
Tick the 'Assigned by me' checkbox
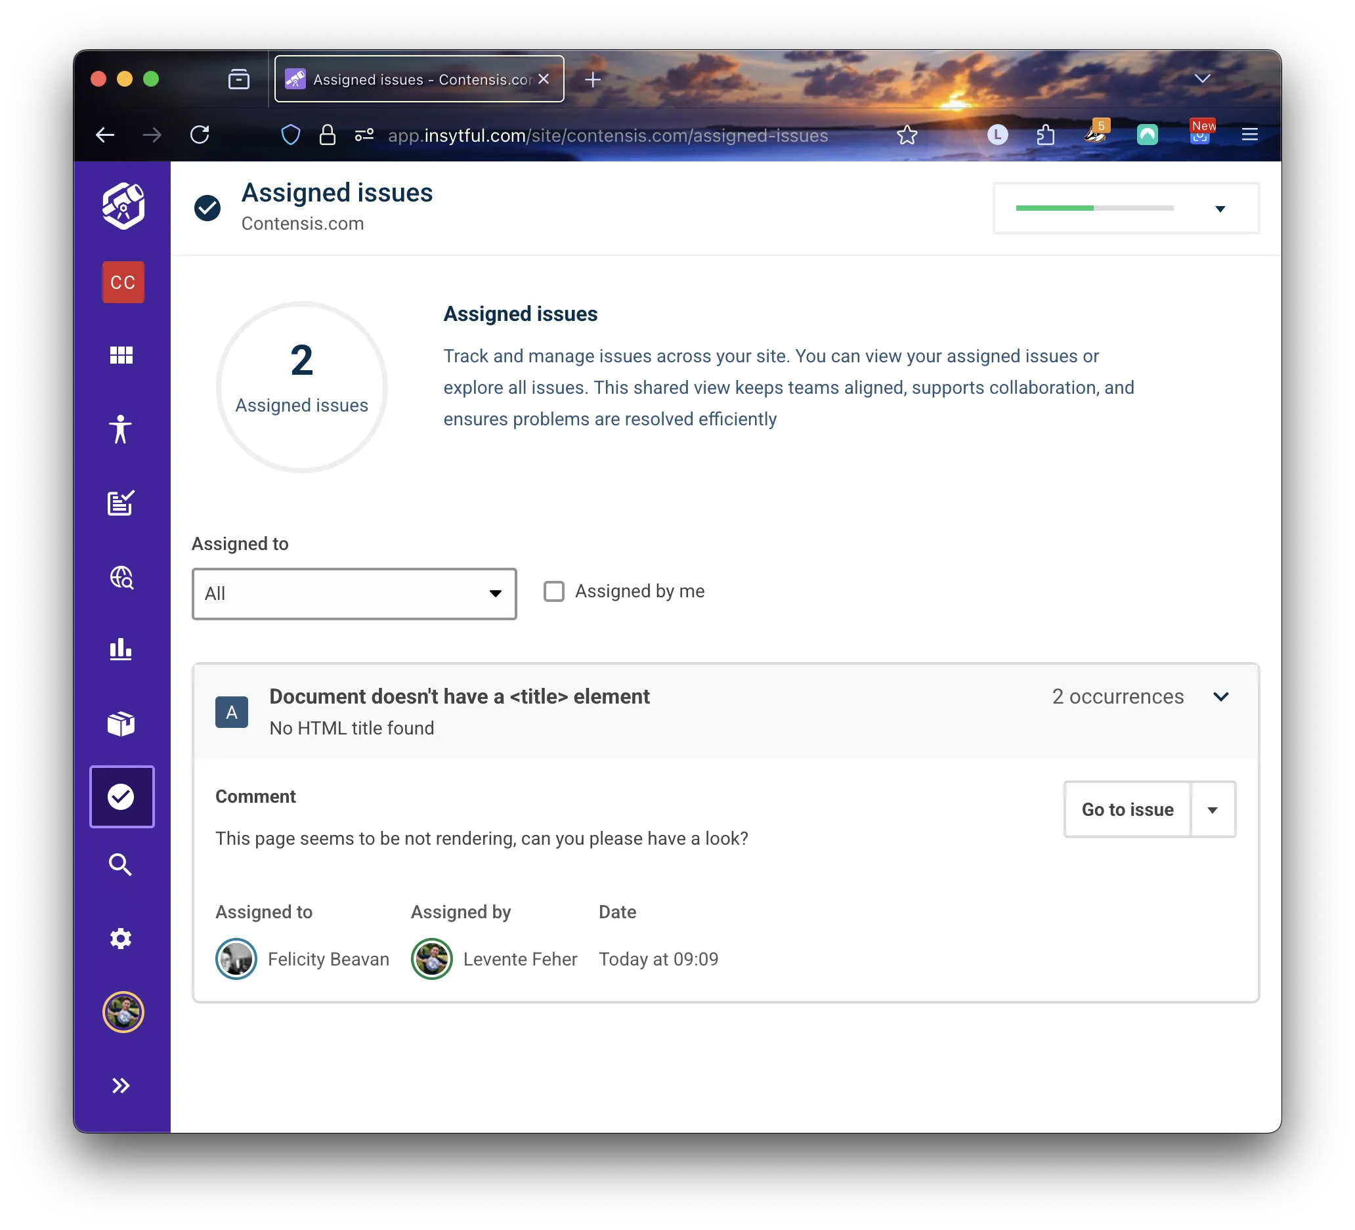pyautogui.click(x=554, y=591)
